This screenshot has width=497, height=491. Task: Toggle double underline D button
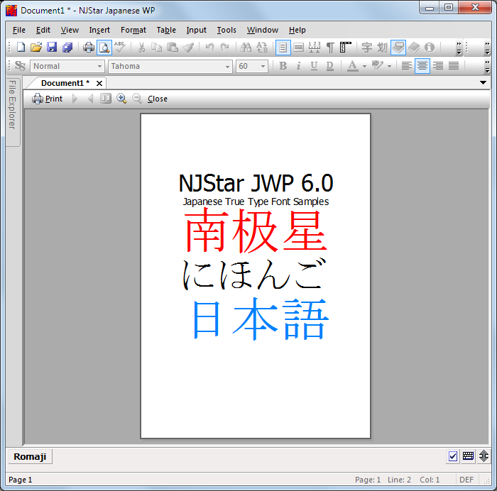329,66
